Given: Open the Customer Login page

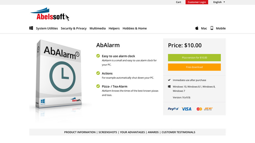Looking at the screenshot, I should [197, 2].
